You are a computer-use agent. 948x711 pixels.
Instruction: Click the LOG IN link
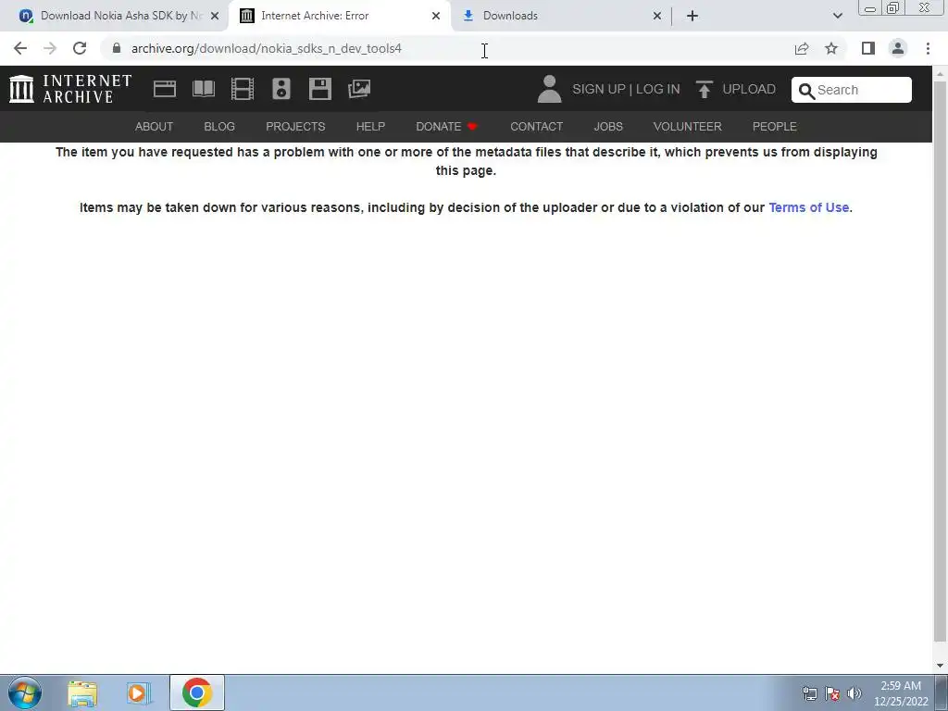click(658, 90)
